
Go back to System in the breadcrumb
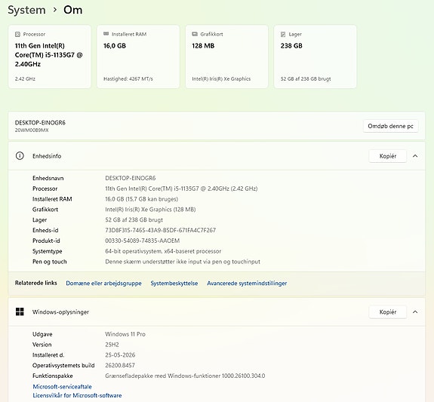coord(26,10)
